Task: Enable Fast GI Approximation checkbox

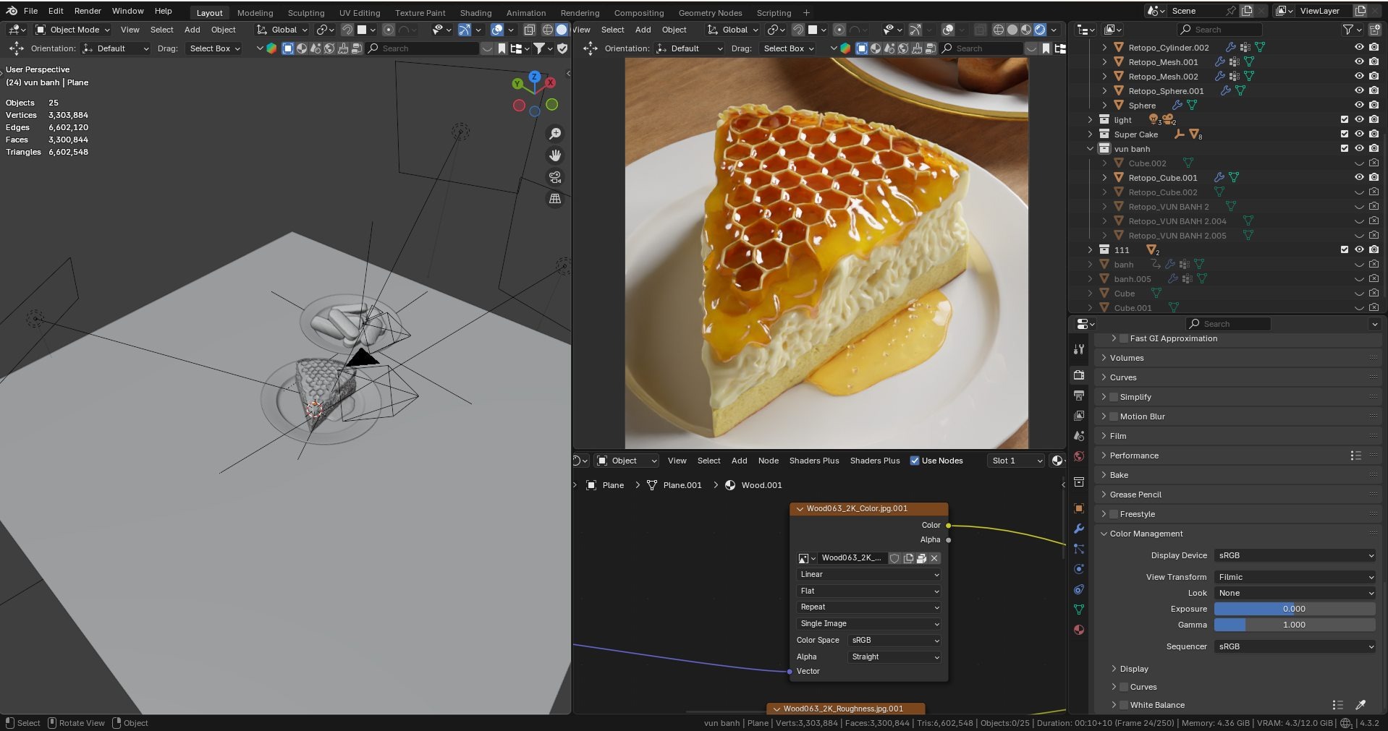Action: [x=1124, y=338]
